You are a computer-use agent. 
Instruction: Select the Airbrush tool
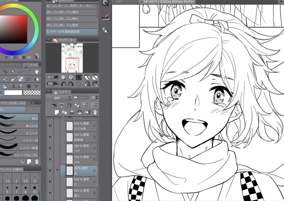coord(13,79)
